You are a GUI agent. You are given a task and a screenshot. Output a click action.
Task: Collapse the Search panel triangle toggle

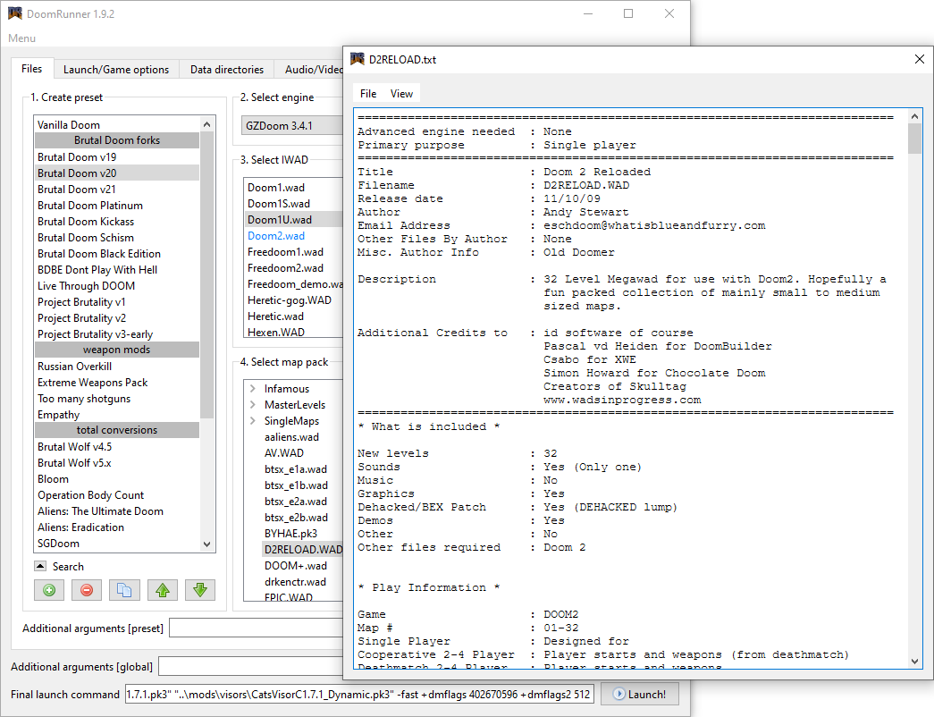tap(40, 566)
